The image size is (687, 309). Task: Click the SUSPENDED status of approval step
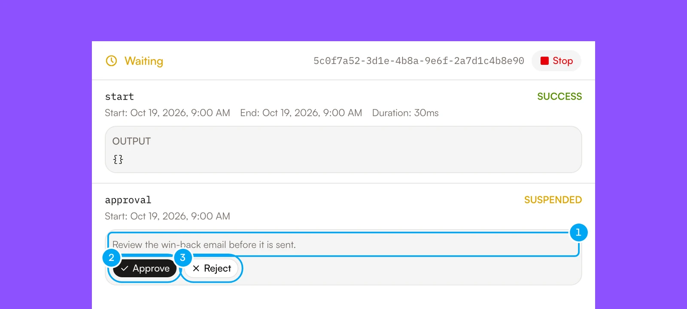553,200
